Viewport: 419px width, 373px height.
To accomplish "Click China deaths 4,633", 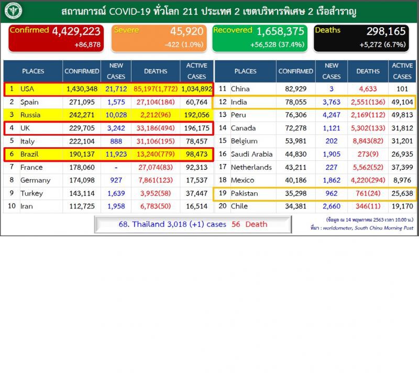I will pyautogui.click(x=368, y=89).
